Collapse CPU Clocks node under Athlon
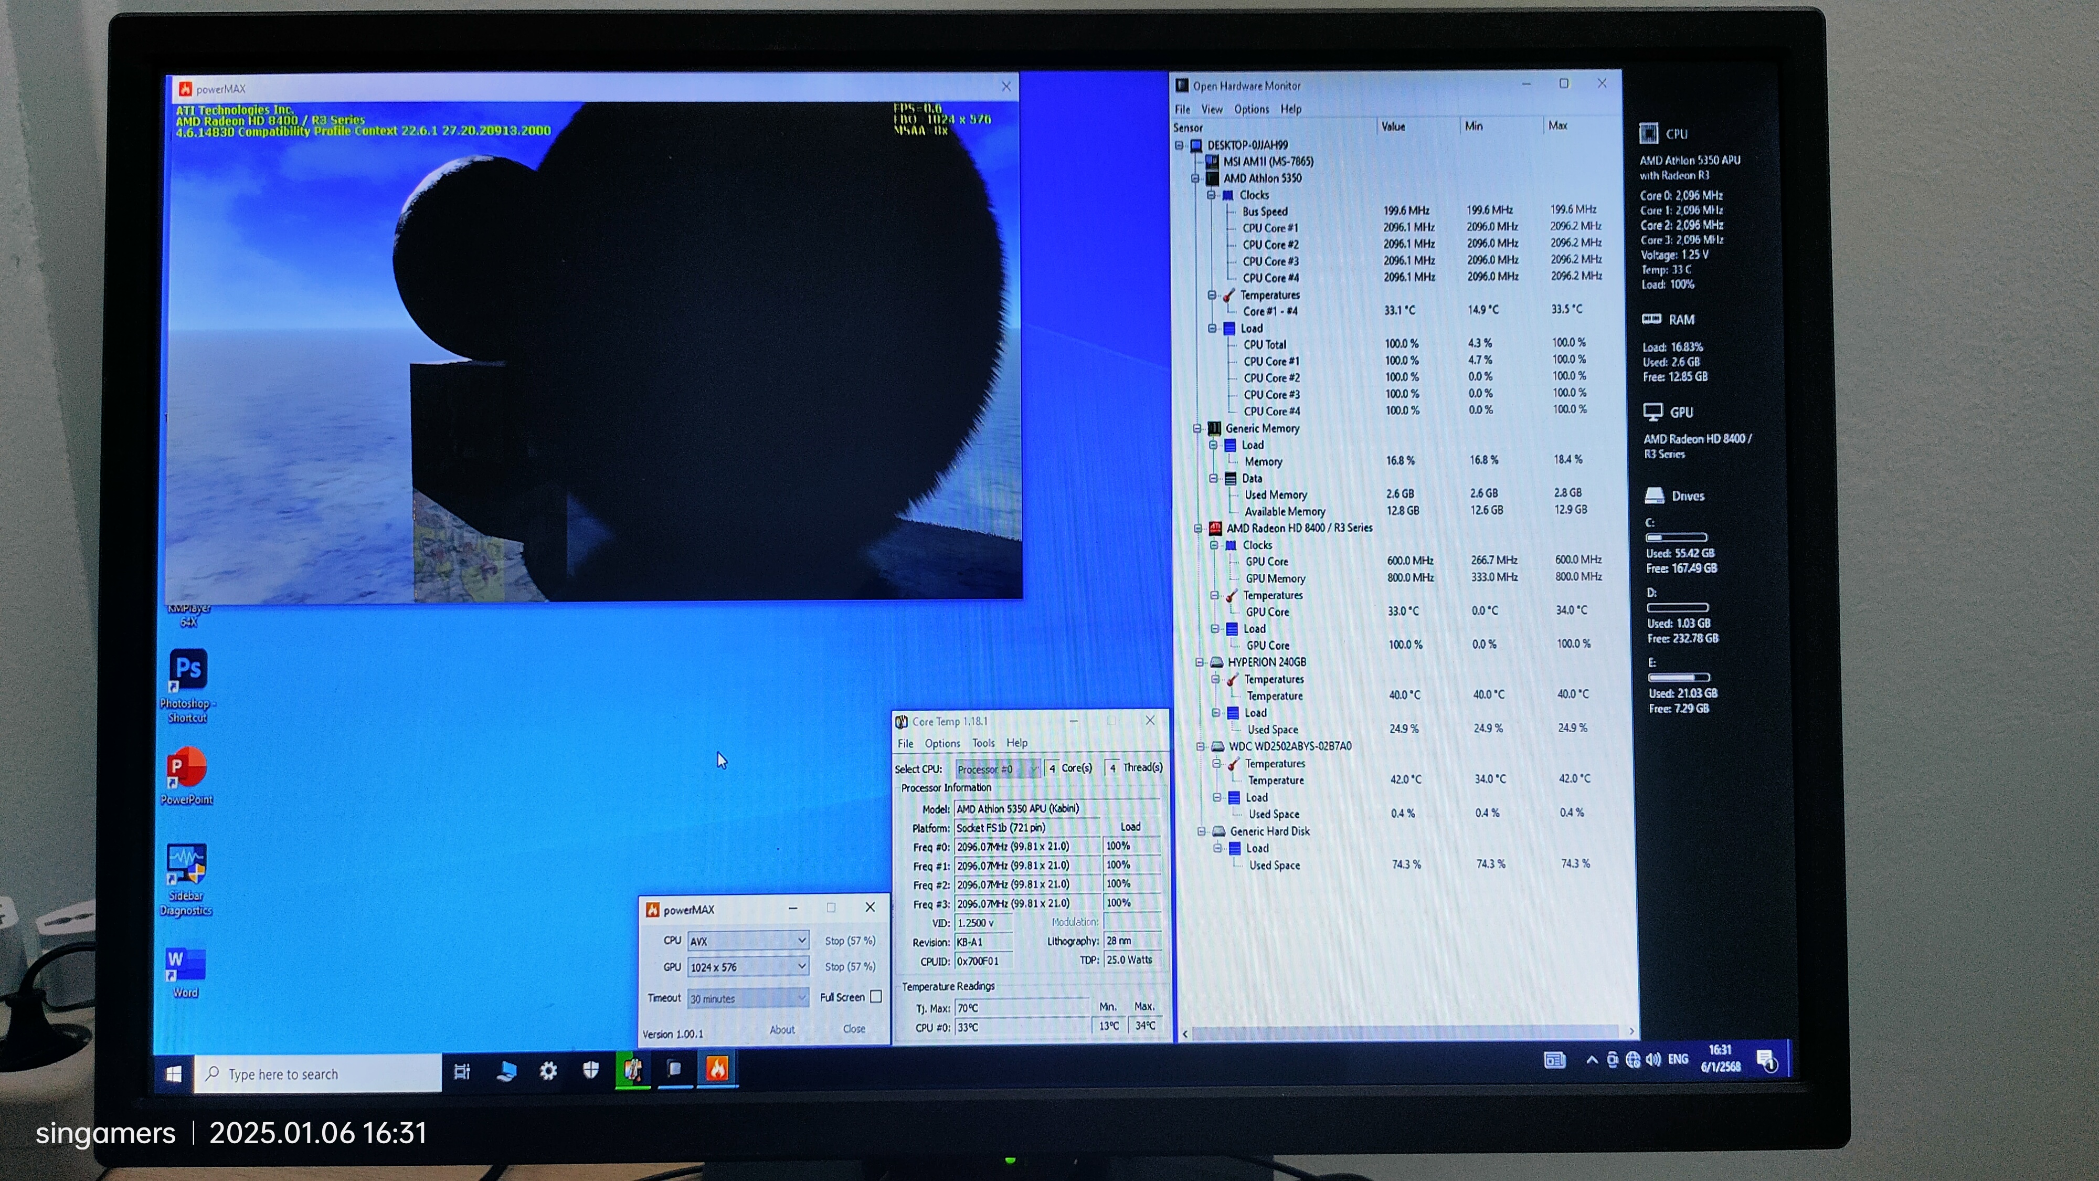This screenshot has height=1181, width=2099. pyautogui.click(x=1212, y=195)
